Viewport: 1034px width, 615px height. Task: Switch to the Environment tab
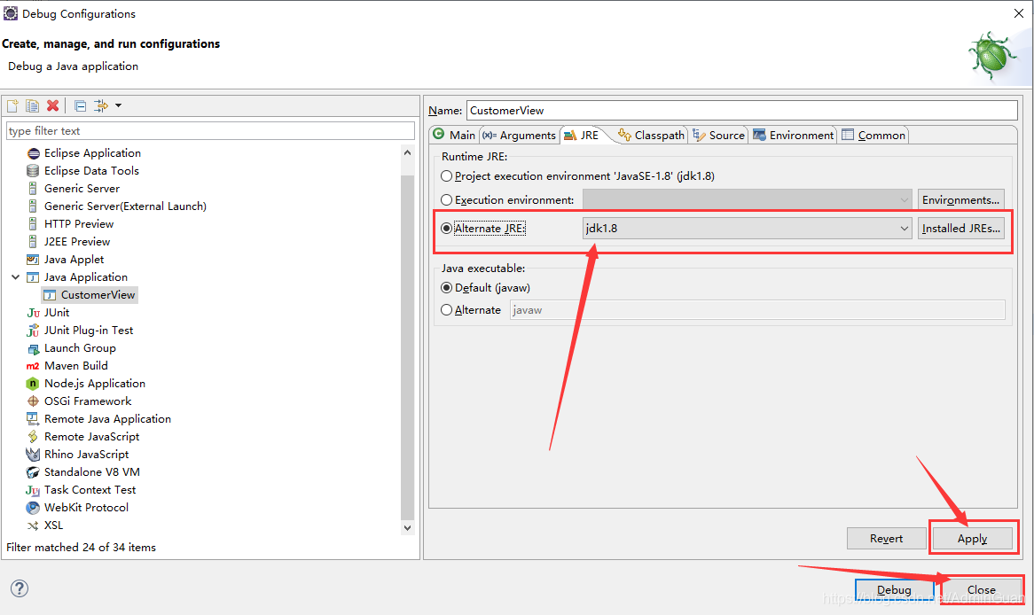(794, 135)
